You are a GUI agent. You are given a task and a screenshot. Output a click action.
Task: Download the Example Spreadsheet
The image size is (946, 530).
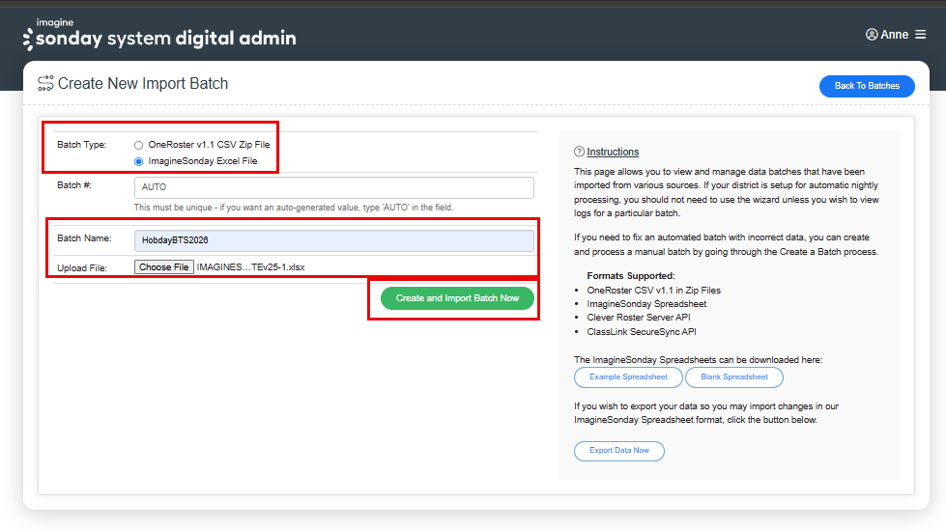(628, 377)
